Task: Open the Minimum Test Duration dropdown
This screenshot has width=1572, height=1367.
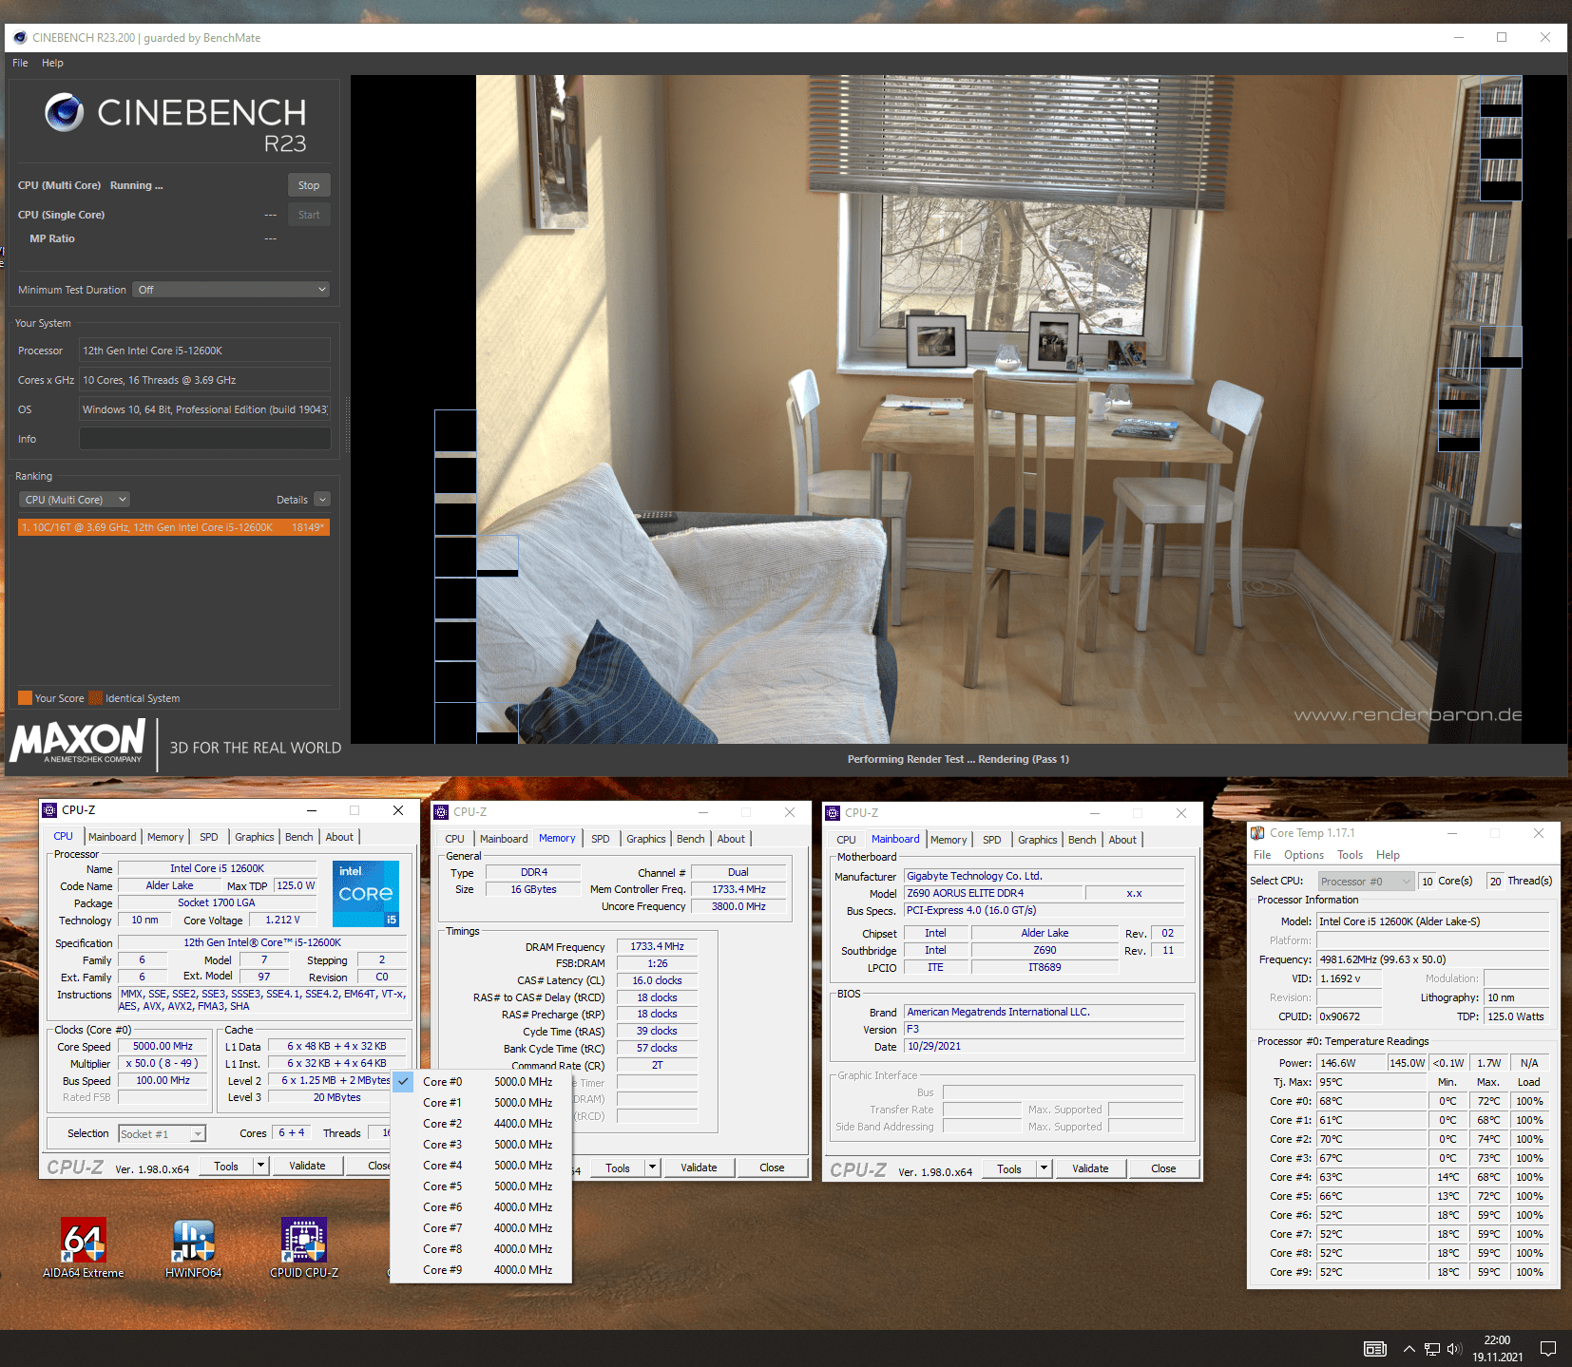Action: (232, 290)
